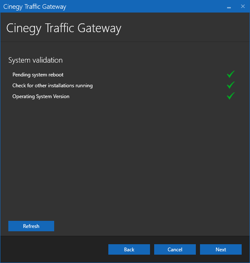Image resolution: width=250 pixels, height=263 pixels.
Task: Go back with the Back button
Action: [129, 249]
